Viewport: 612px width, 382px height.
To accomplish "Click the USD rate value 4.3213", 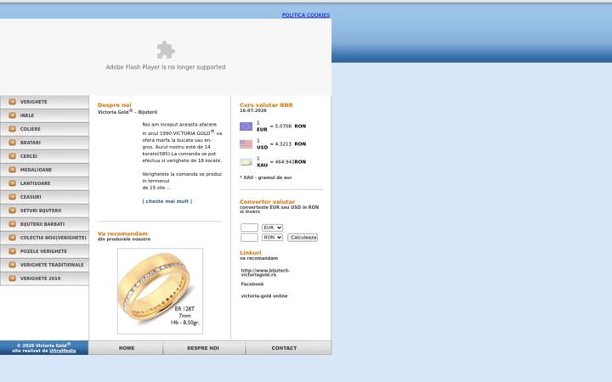I will [283, 143].
